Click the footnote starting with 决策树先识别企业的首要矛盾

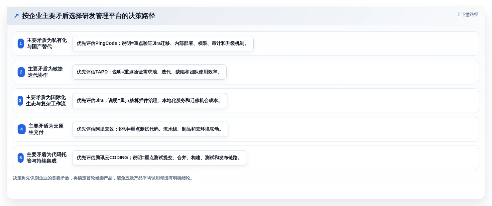[103, 178]
